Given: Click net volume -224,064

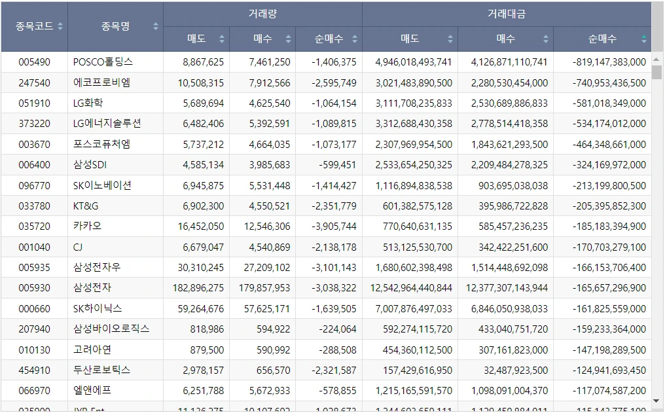Looking at the screenshot, I should point(338,329).
